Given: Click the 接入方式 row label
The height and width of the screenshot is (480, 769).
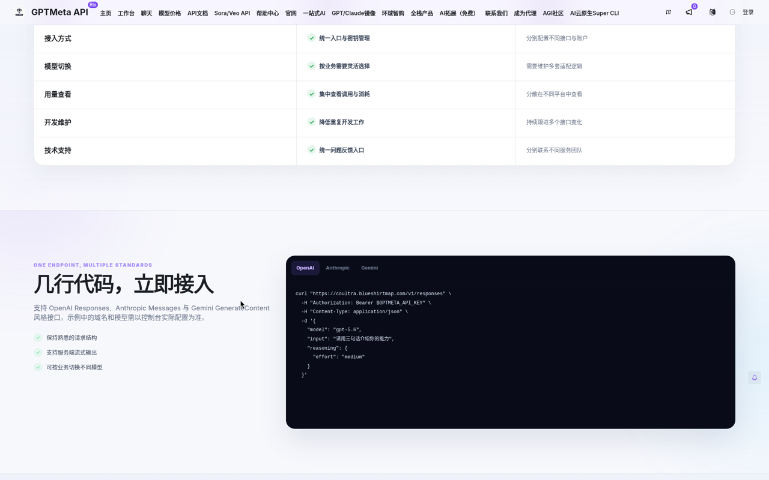Looking at the screenshot, I should coord(58,38).
